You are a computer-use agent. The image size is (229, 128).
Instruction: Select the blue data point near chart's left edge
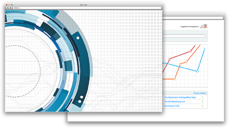tap(164, 63)
